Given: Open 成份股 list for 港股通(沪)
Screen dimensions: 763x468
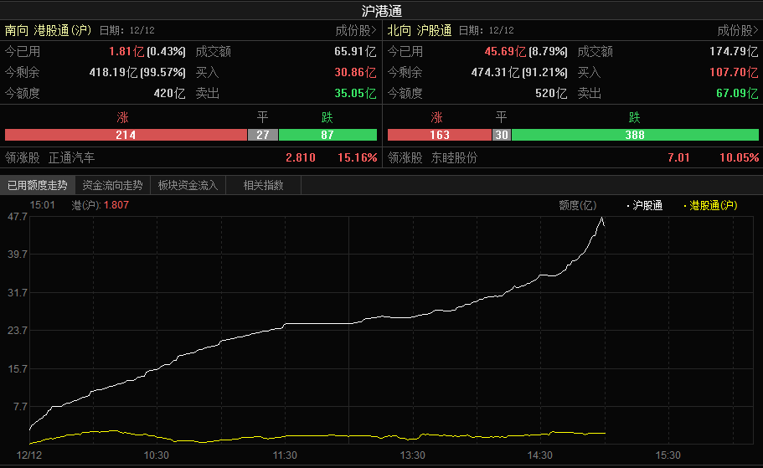Looking at the screenshot, I should [x=355, y=30].
